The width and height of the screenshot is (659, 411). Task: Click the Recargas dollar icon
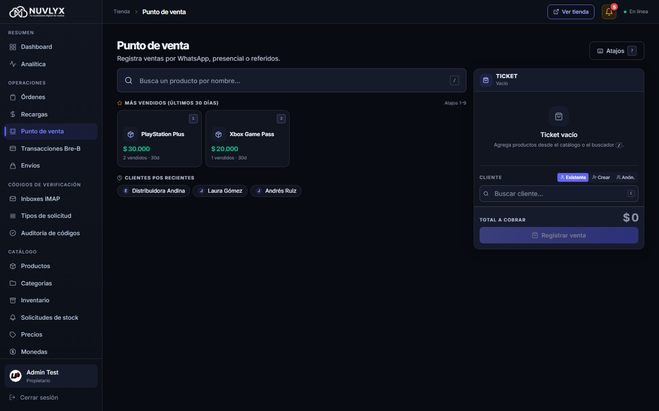click(13, 114)
